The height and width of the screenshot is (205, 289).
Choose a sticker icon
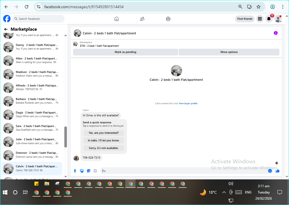(x=89, y=171)
